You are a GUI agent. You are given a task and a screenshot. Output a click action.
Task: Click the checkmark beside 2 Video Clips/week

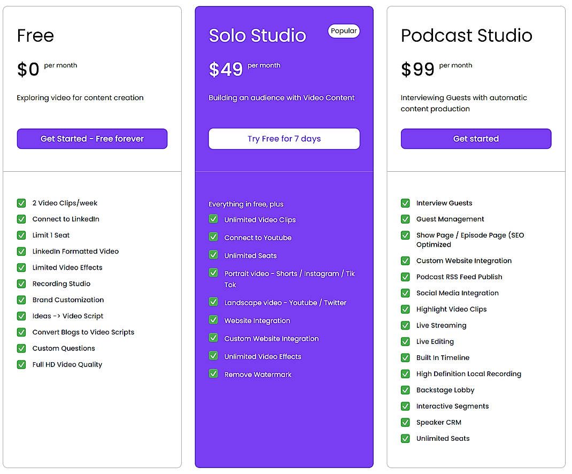click(21, 203)
